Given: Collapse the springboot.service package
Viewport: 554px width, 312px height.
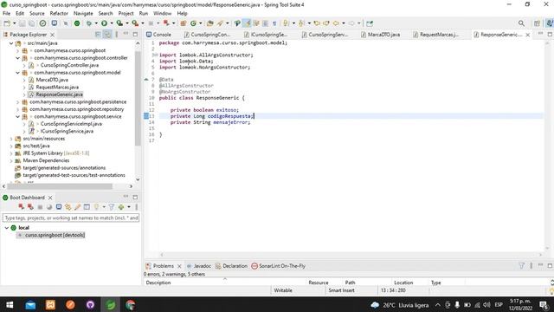Looking at the screenshot, I should pyautogui.click(x=17, y=116).
